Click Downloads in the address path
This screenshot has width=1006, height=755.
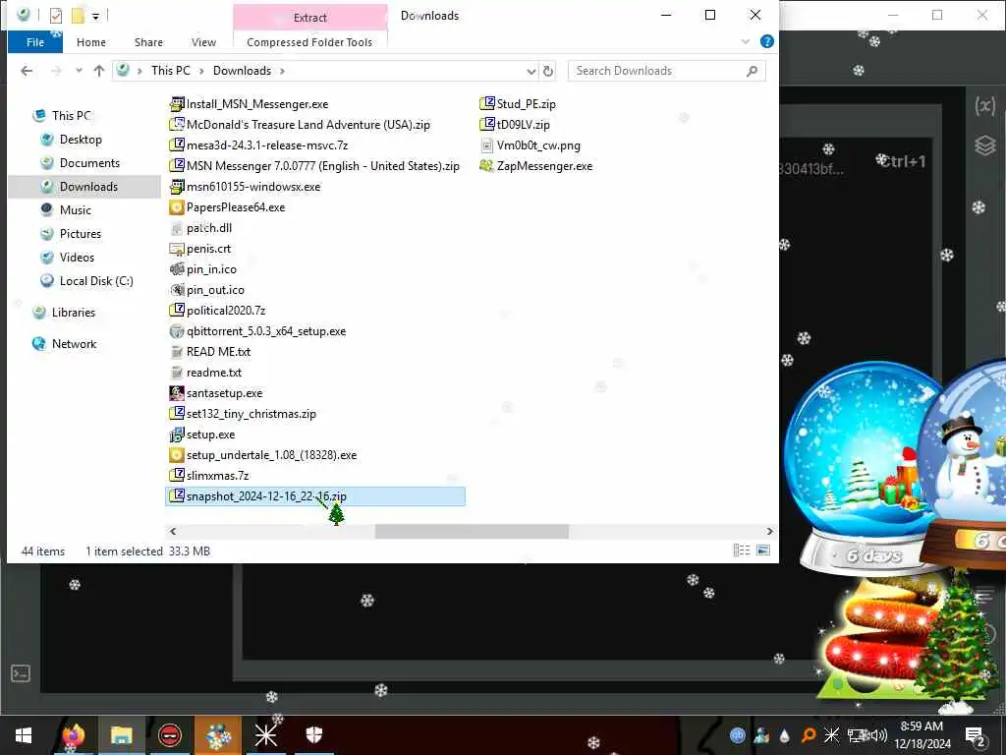click(242, 71)
